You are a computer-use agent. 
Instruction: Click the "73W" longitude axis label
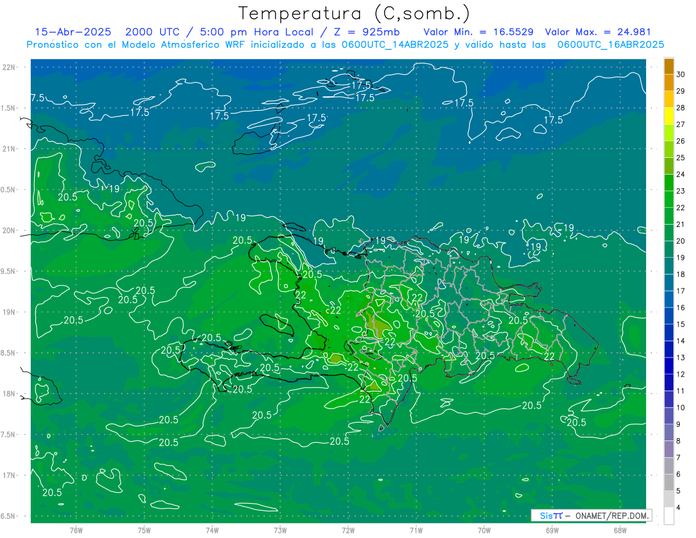[x=280, y=530]
